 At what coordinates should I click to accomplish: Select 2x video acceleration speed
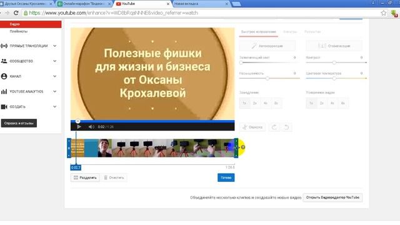pyautogui.click(x=322, y=103)
